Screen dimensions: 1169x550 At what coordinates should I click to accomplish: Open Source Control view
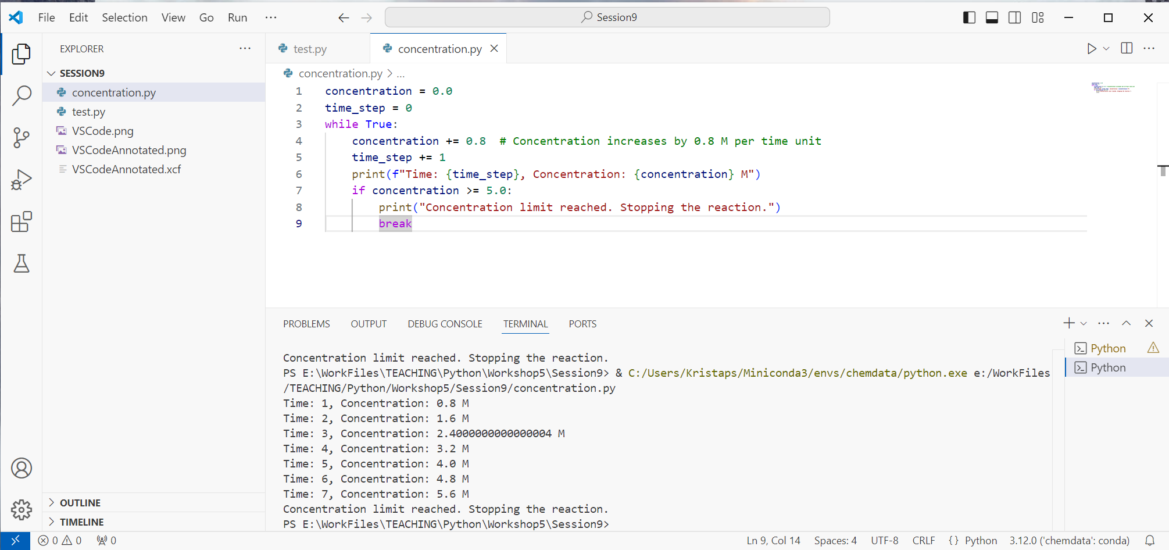tap(22, 138)
